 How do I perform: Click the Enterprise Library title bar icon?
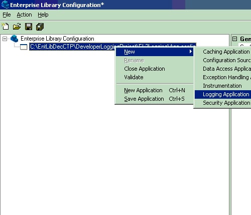point(5,5)
